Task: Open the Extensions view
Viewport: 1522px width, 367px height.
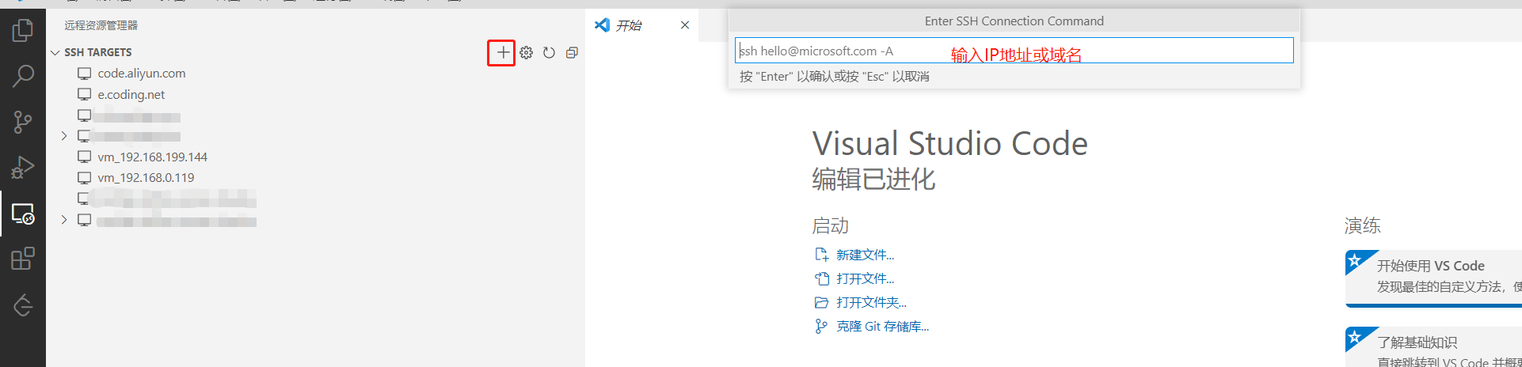Action: click(x=23, y=259)
